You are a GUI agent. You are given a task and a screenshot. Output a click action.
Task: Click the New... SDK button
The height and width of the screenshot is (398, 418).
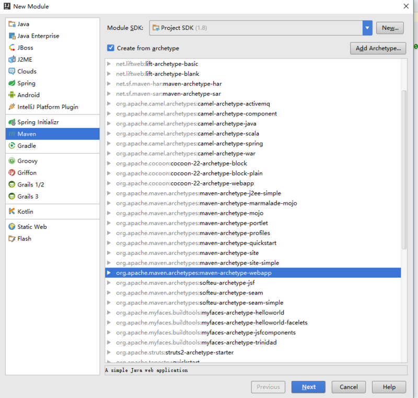(390, 28)
